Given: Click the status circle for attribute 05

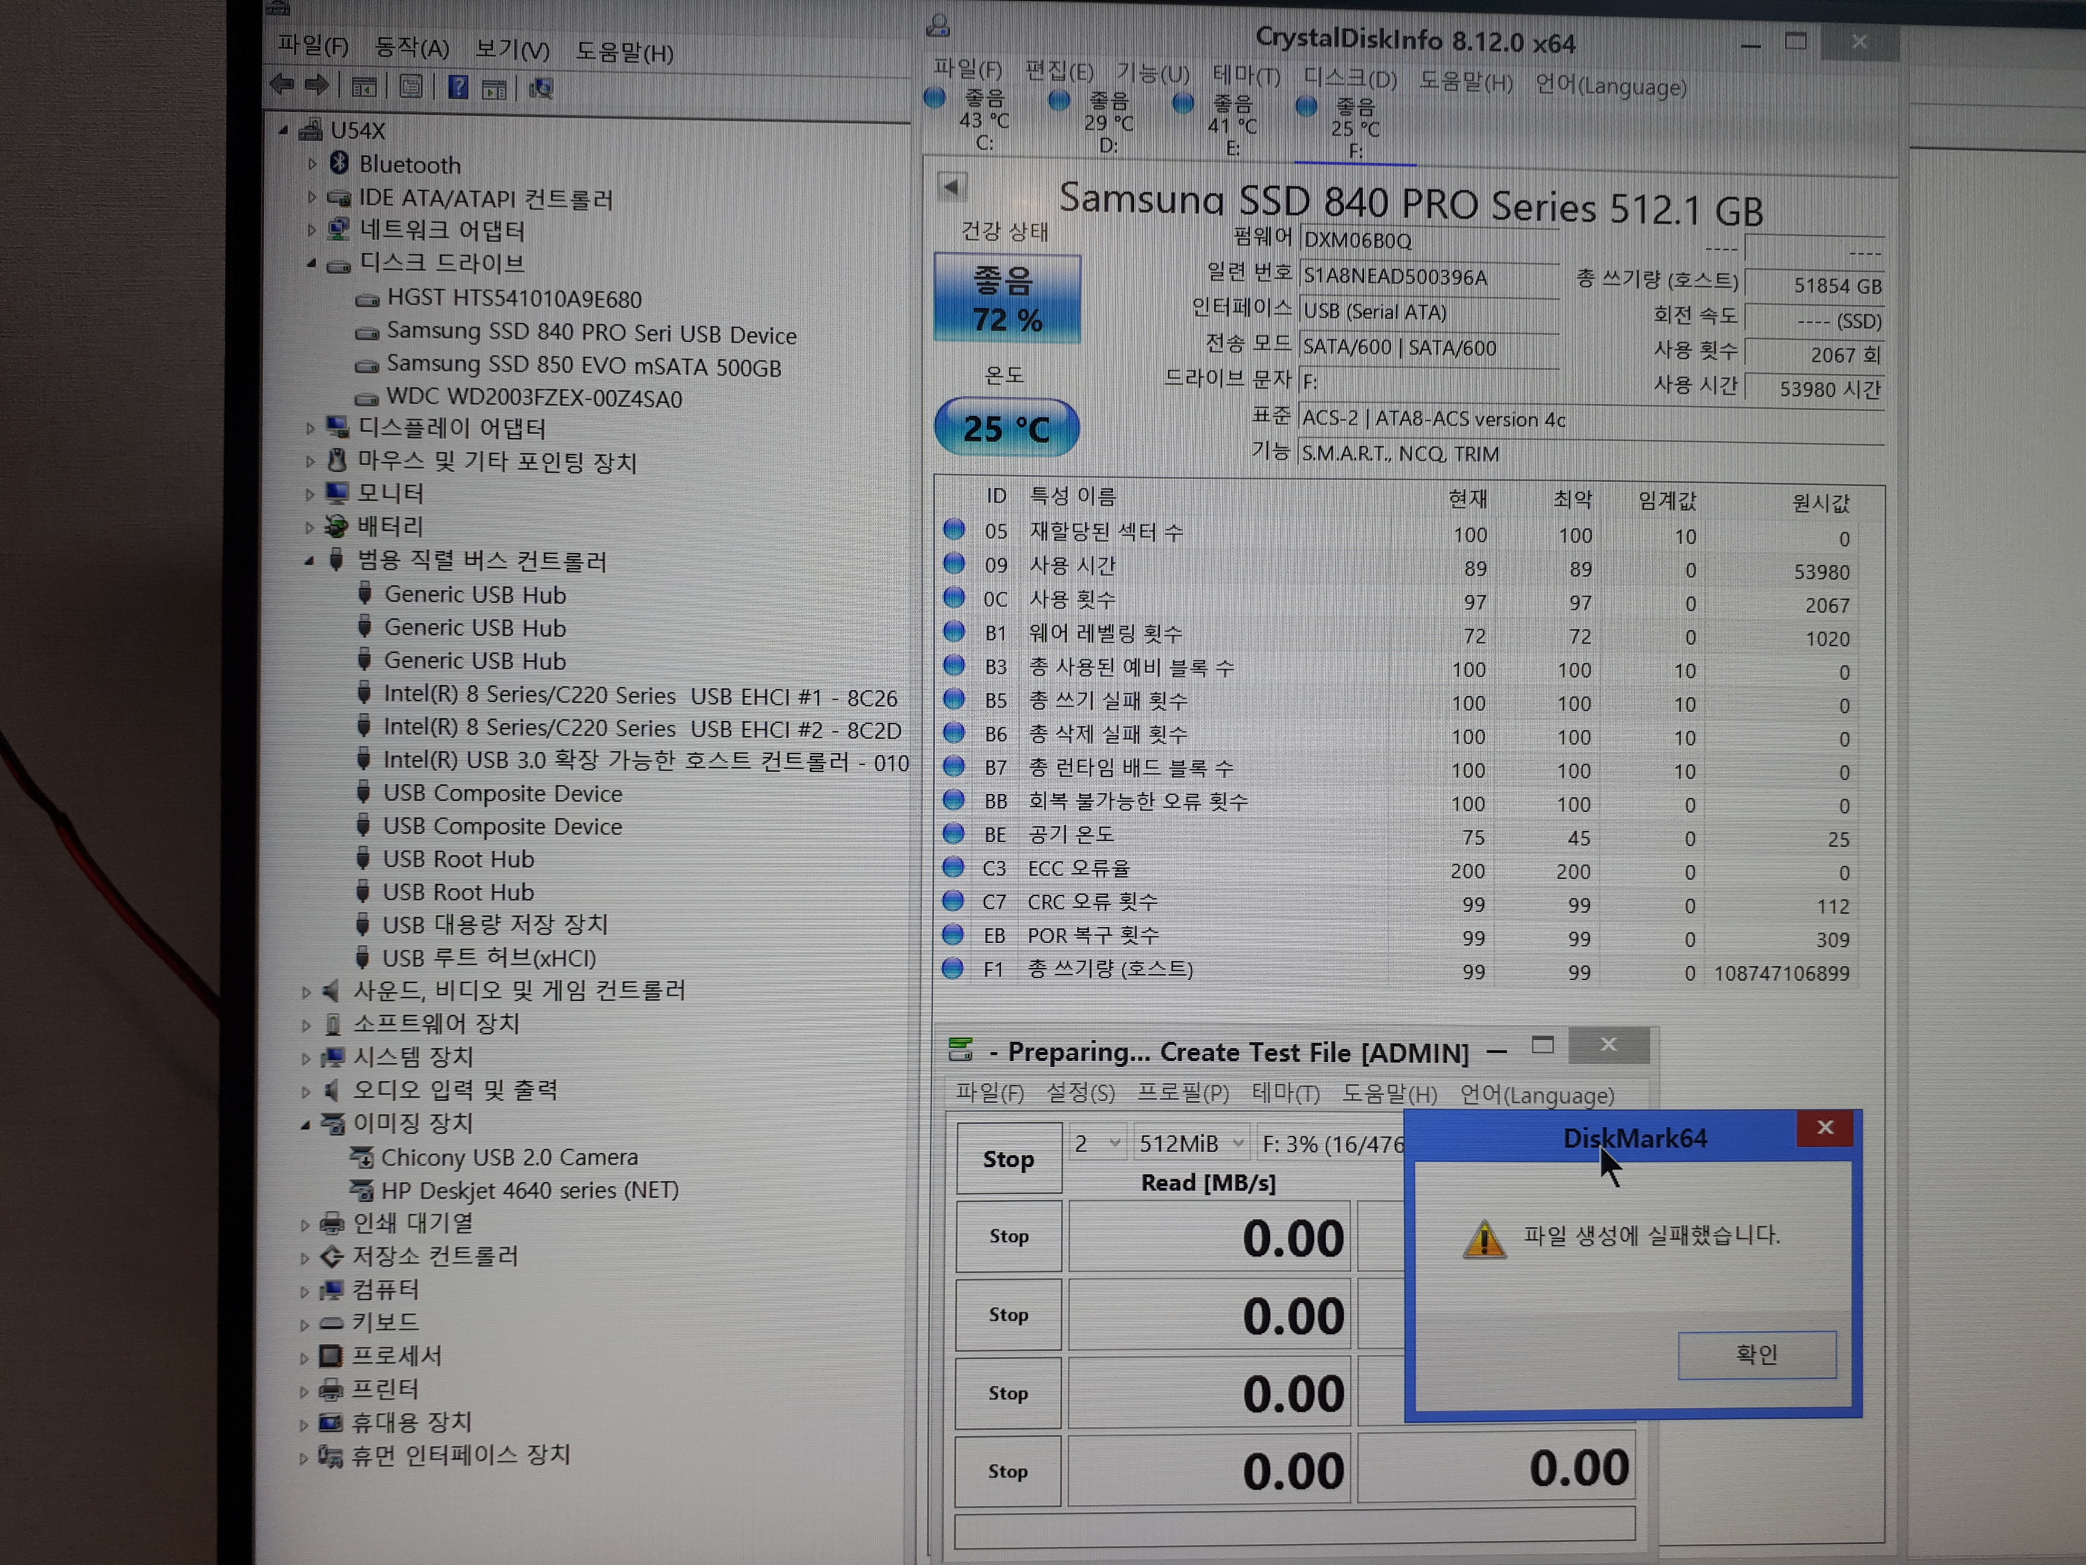Looking at the screenshot, I should coord(954,529).
